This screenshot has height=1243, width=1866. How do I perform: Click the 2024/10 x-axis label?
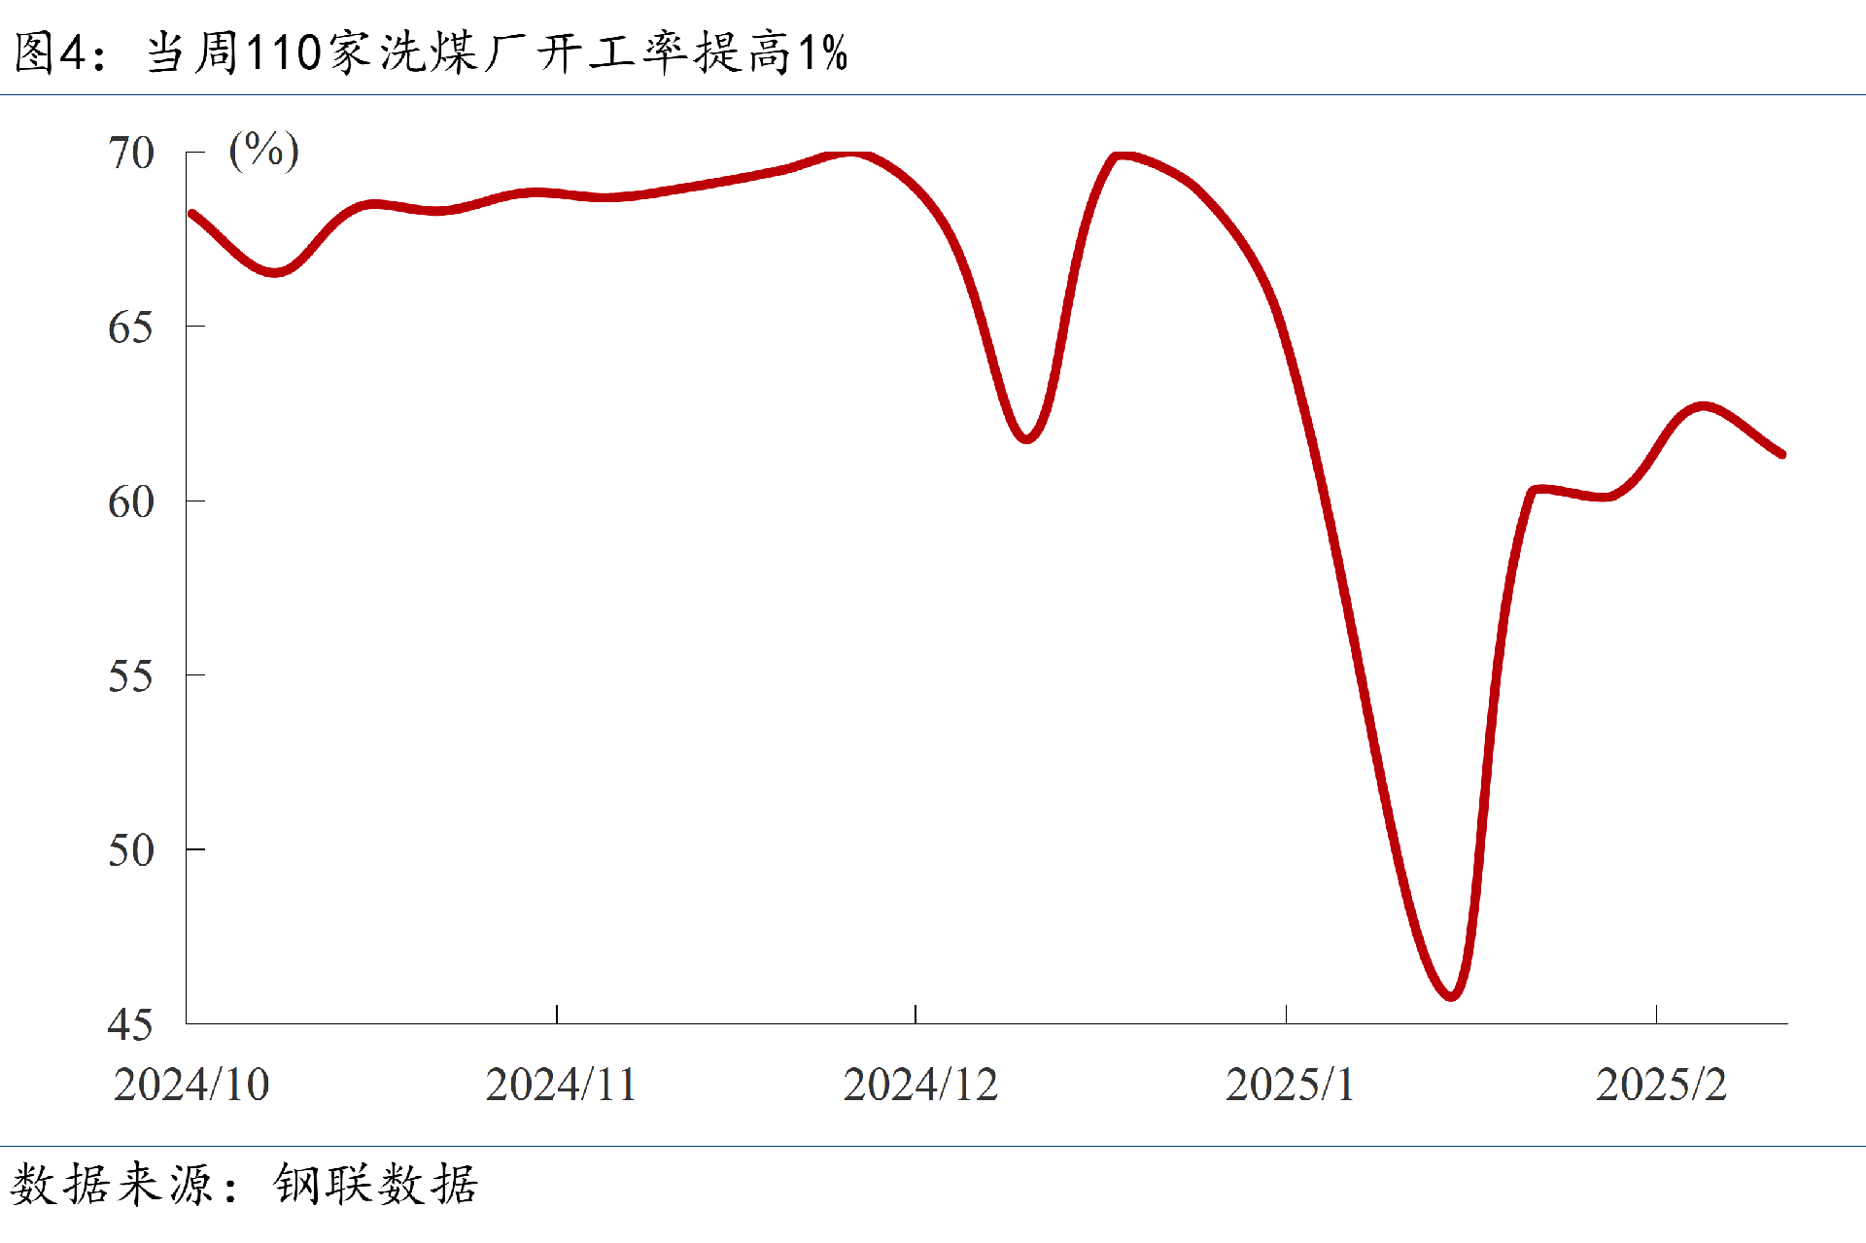(191, 1085)
